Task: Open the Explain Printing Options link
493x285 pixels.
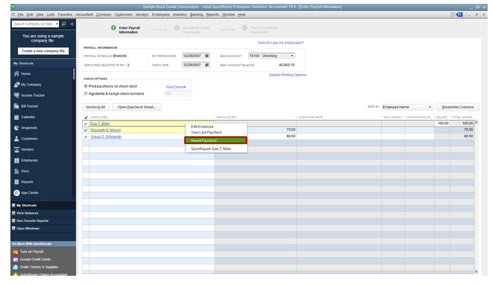Action: tap(287, 75)
